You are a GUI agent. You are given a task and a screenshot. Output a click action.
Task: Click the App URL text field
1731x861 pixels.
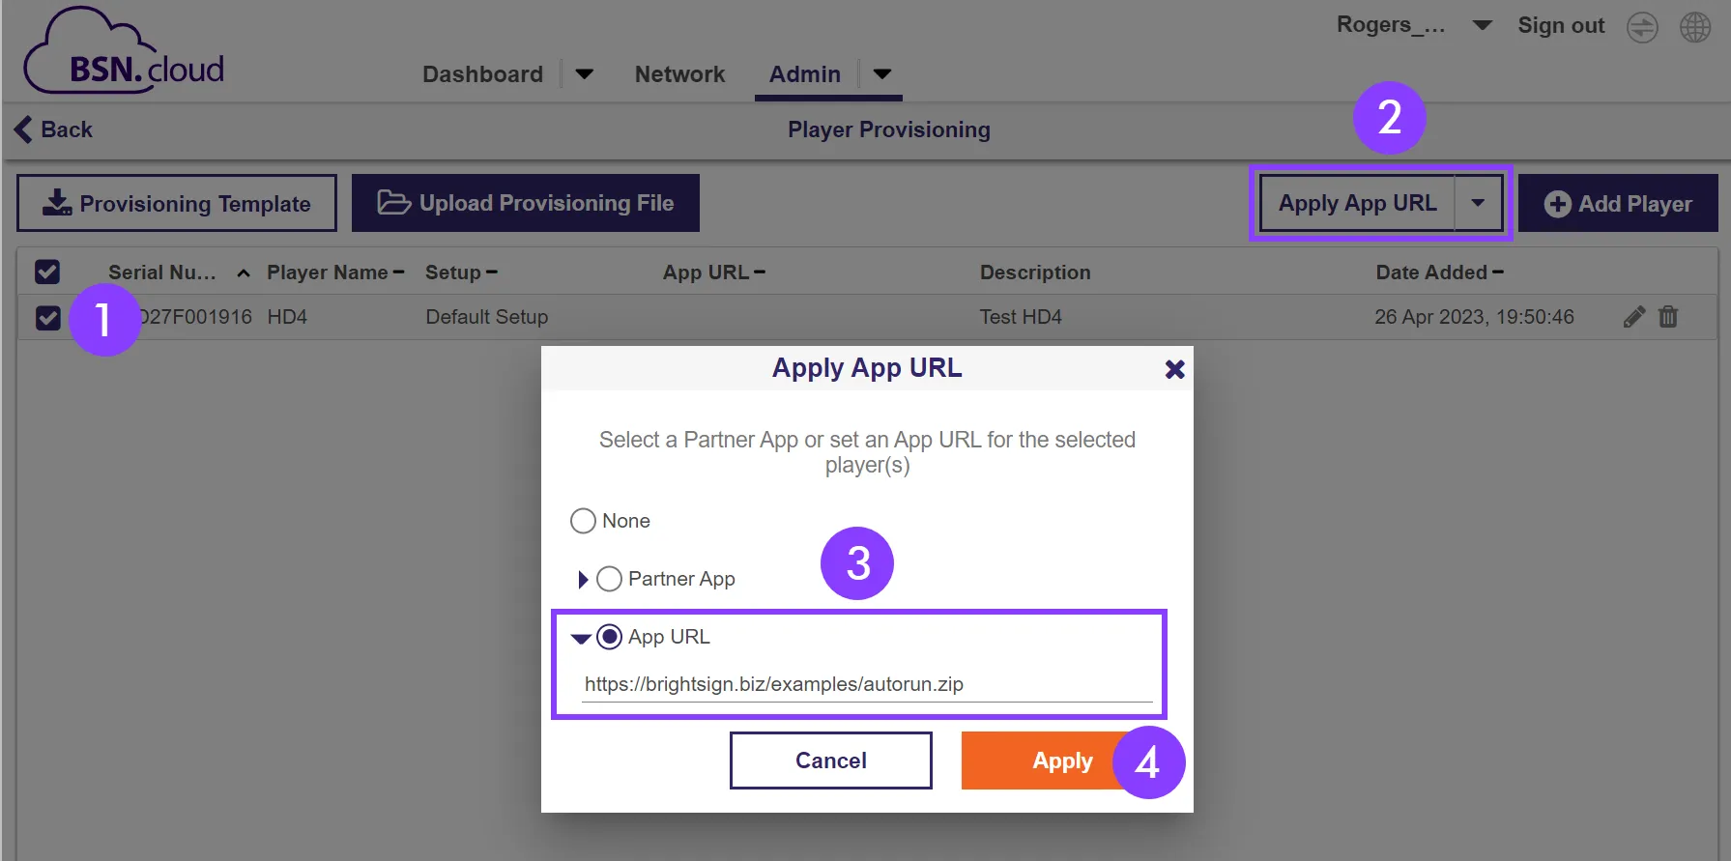tap(867, 684)
